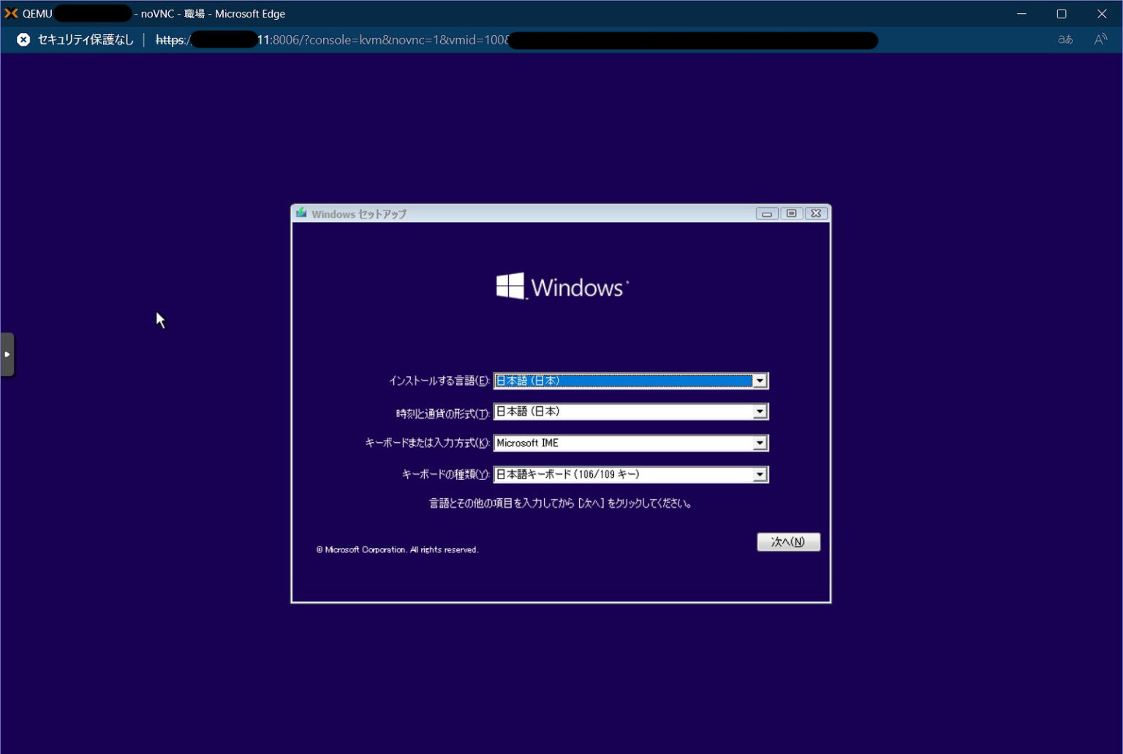Expand the noVNC side panel handle
1123x754 pixels.
tap(7, 354)
